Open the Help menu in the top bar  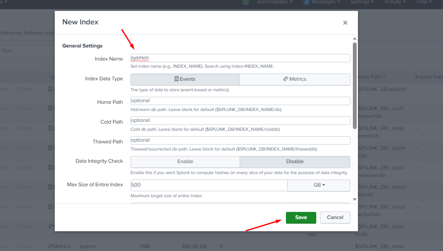[424, 2]
